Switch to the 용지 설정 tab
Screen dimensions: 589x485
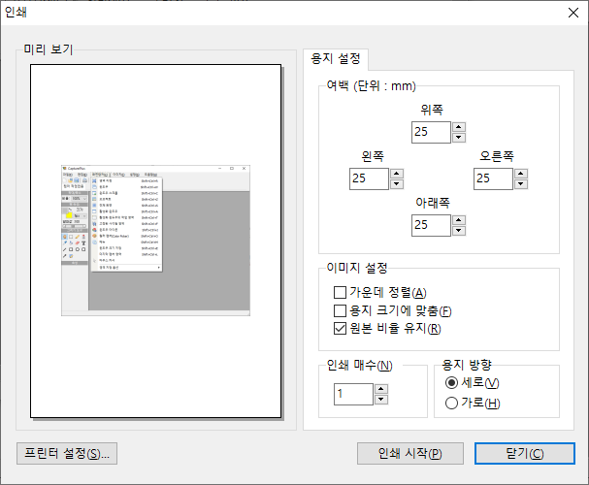336,58
